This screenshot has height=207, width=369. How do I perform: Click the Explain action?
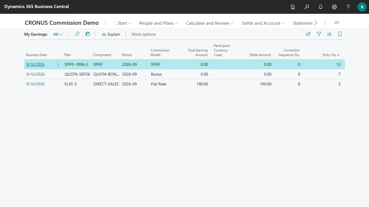(x=111, y=34)
